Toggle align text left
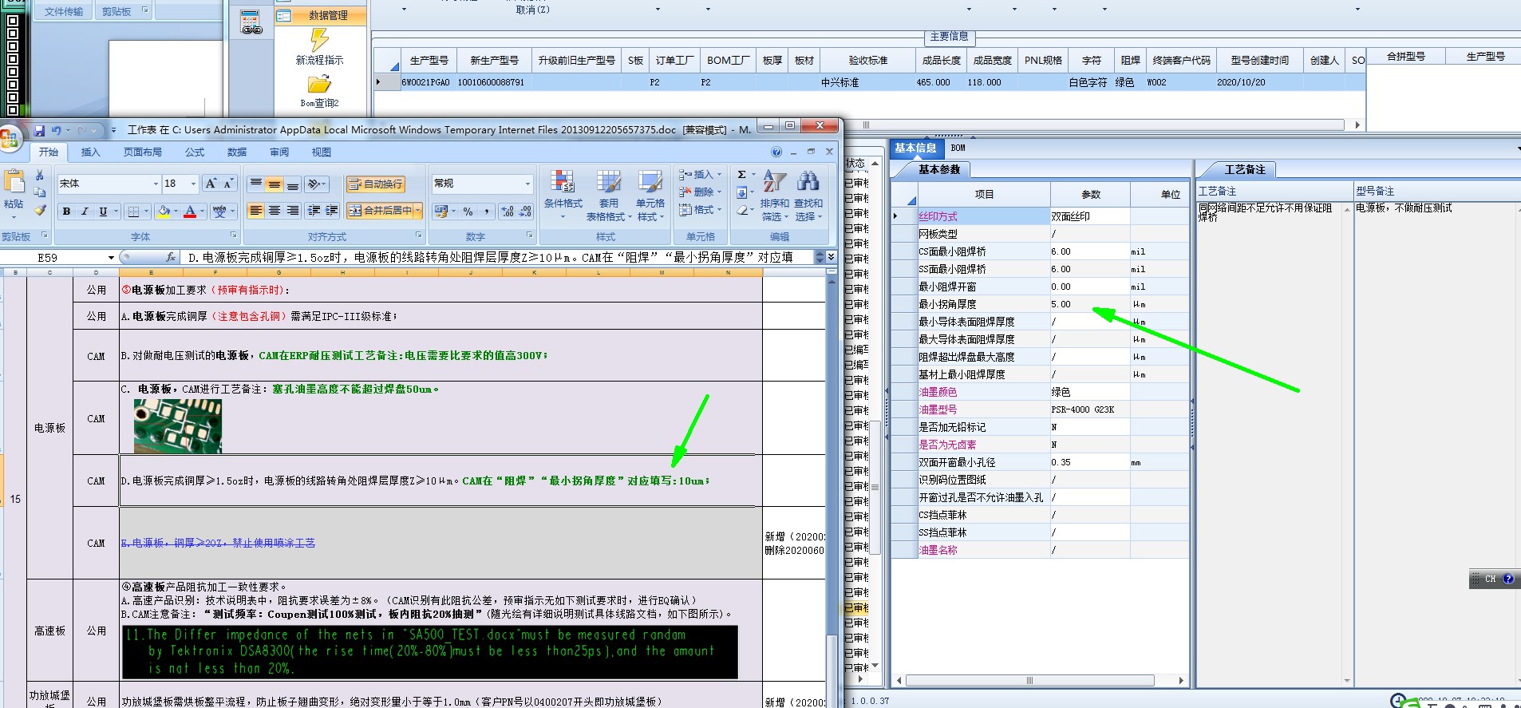 point(255,211)
